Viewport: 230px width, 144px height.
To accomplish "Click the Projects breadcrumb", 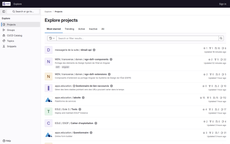I will (x=59, y=12).
